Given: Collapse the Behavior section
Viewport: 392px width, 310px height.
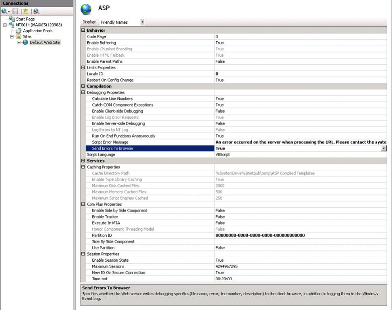Looking at the screenshot, I should coord(83,30).
